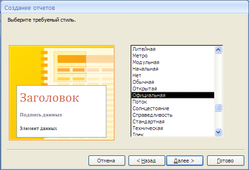Click the style list scrollbar thumb
Screen dimensions: 249x170
(218, 107)
